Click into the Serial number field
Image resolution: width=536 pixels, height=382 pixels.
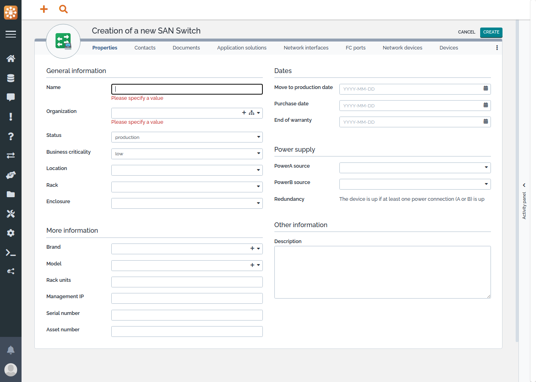pos(187,315)
